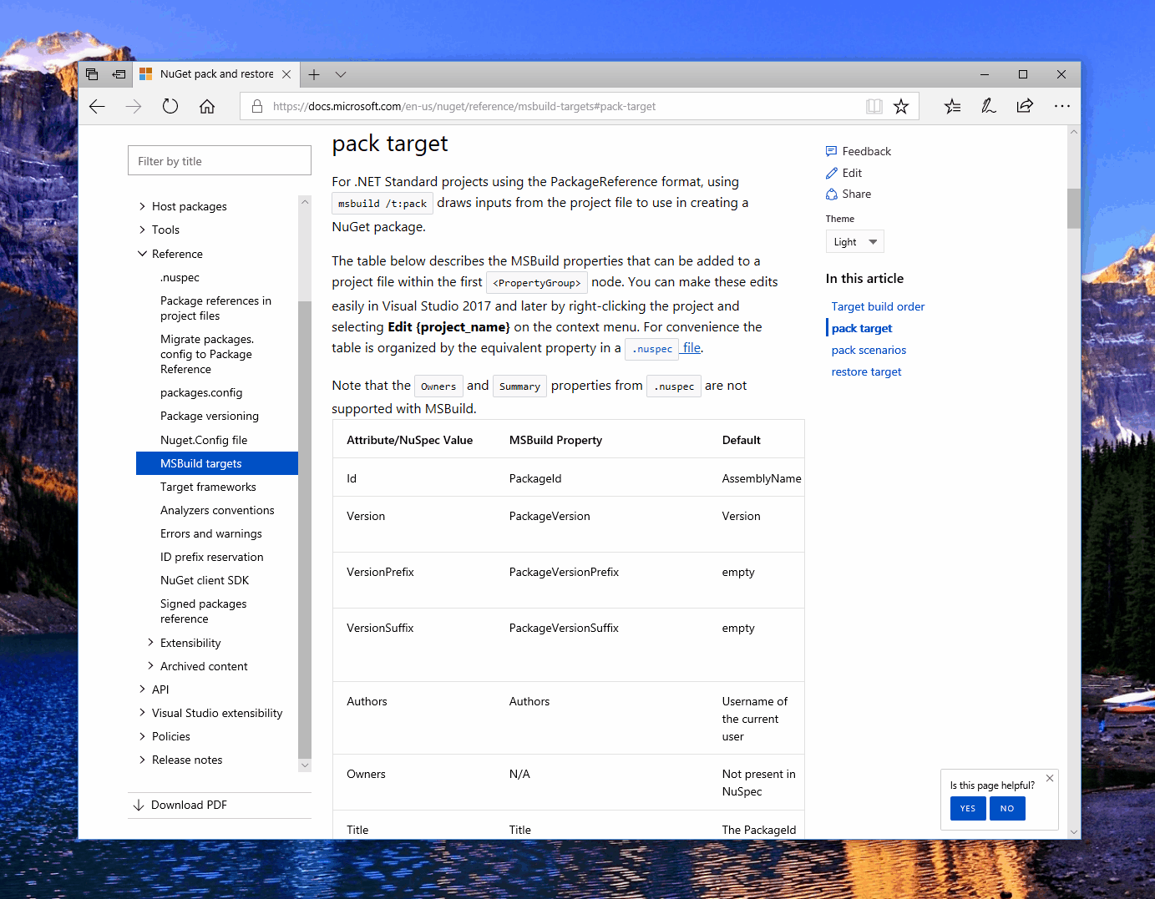Open Package references in project files
The image size is (1155, 899).
coord(215,308)
